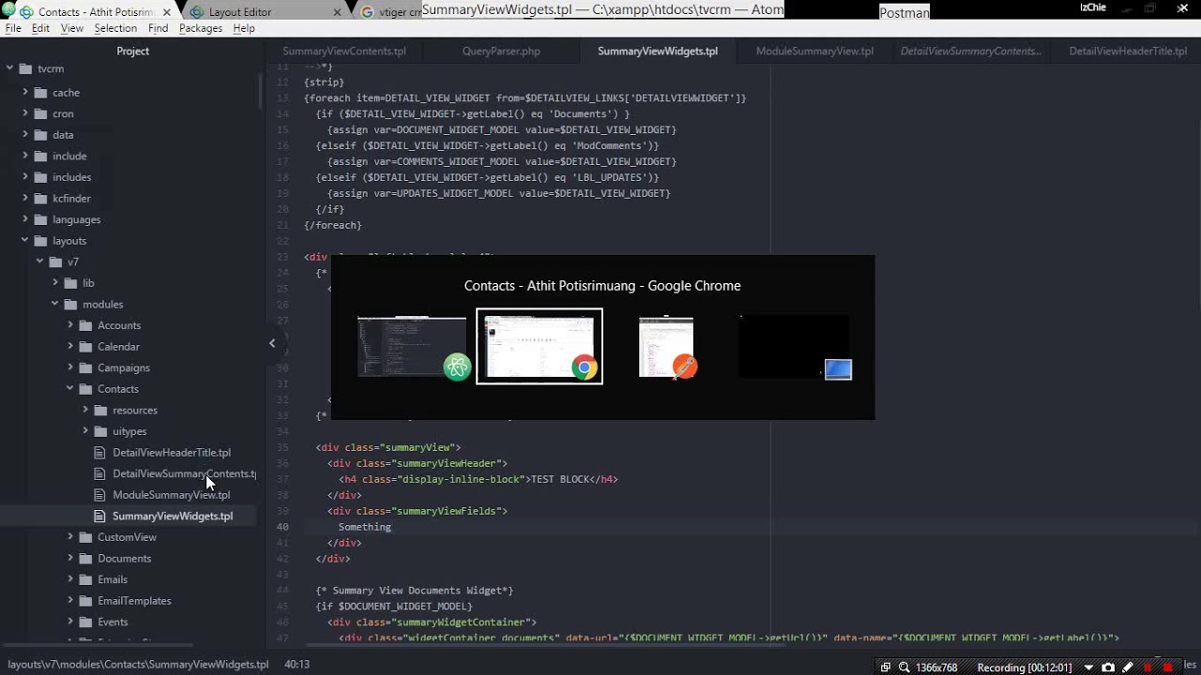Collapse the v7 folder
Viewport: 1201px width, 675px height.
39,262
